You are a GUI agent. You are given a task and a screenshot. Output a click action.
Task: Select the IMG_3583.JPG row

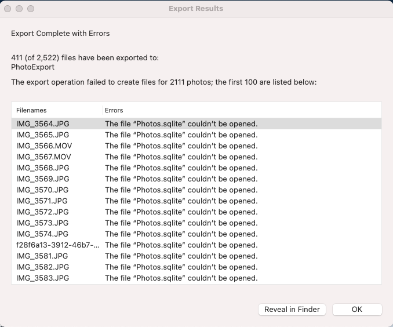(x=196, y=278)
